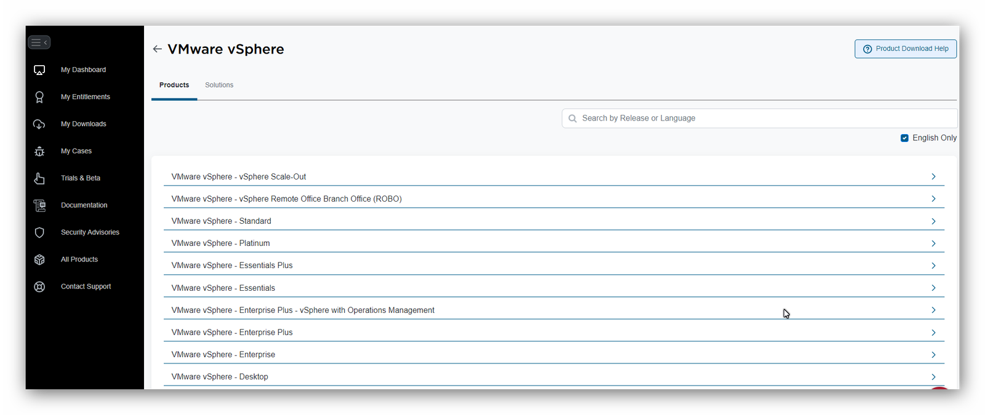Open My Cases in sidebar
This screenshot has width=985, height=415.
coord(76,151)
